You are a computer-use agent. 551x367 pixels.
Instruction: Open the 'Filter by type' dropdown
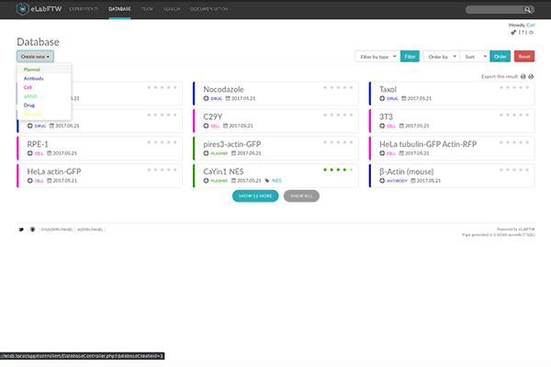tap(377, 57)
